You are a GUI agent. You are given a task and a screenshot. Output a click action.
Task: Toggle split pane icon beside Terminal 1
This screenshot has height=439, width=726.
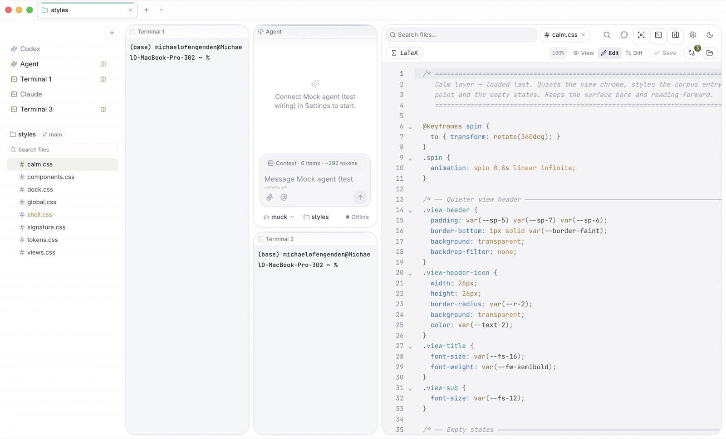[103, 79]
